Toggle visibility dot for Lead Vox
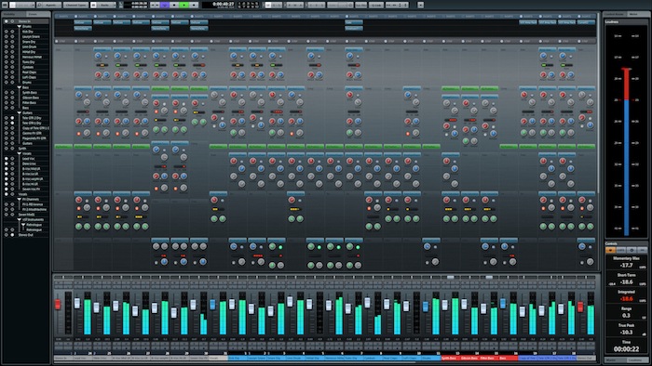This screenshot has height=366, width=652. 7,159
